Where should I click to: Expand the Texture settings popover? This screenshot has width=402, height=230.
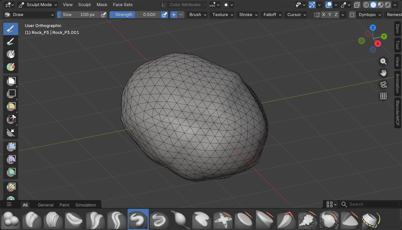[223, 15]
